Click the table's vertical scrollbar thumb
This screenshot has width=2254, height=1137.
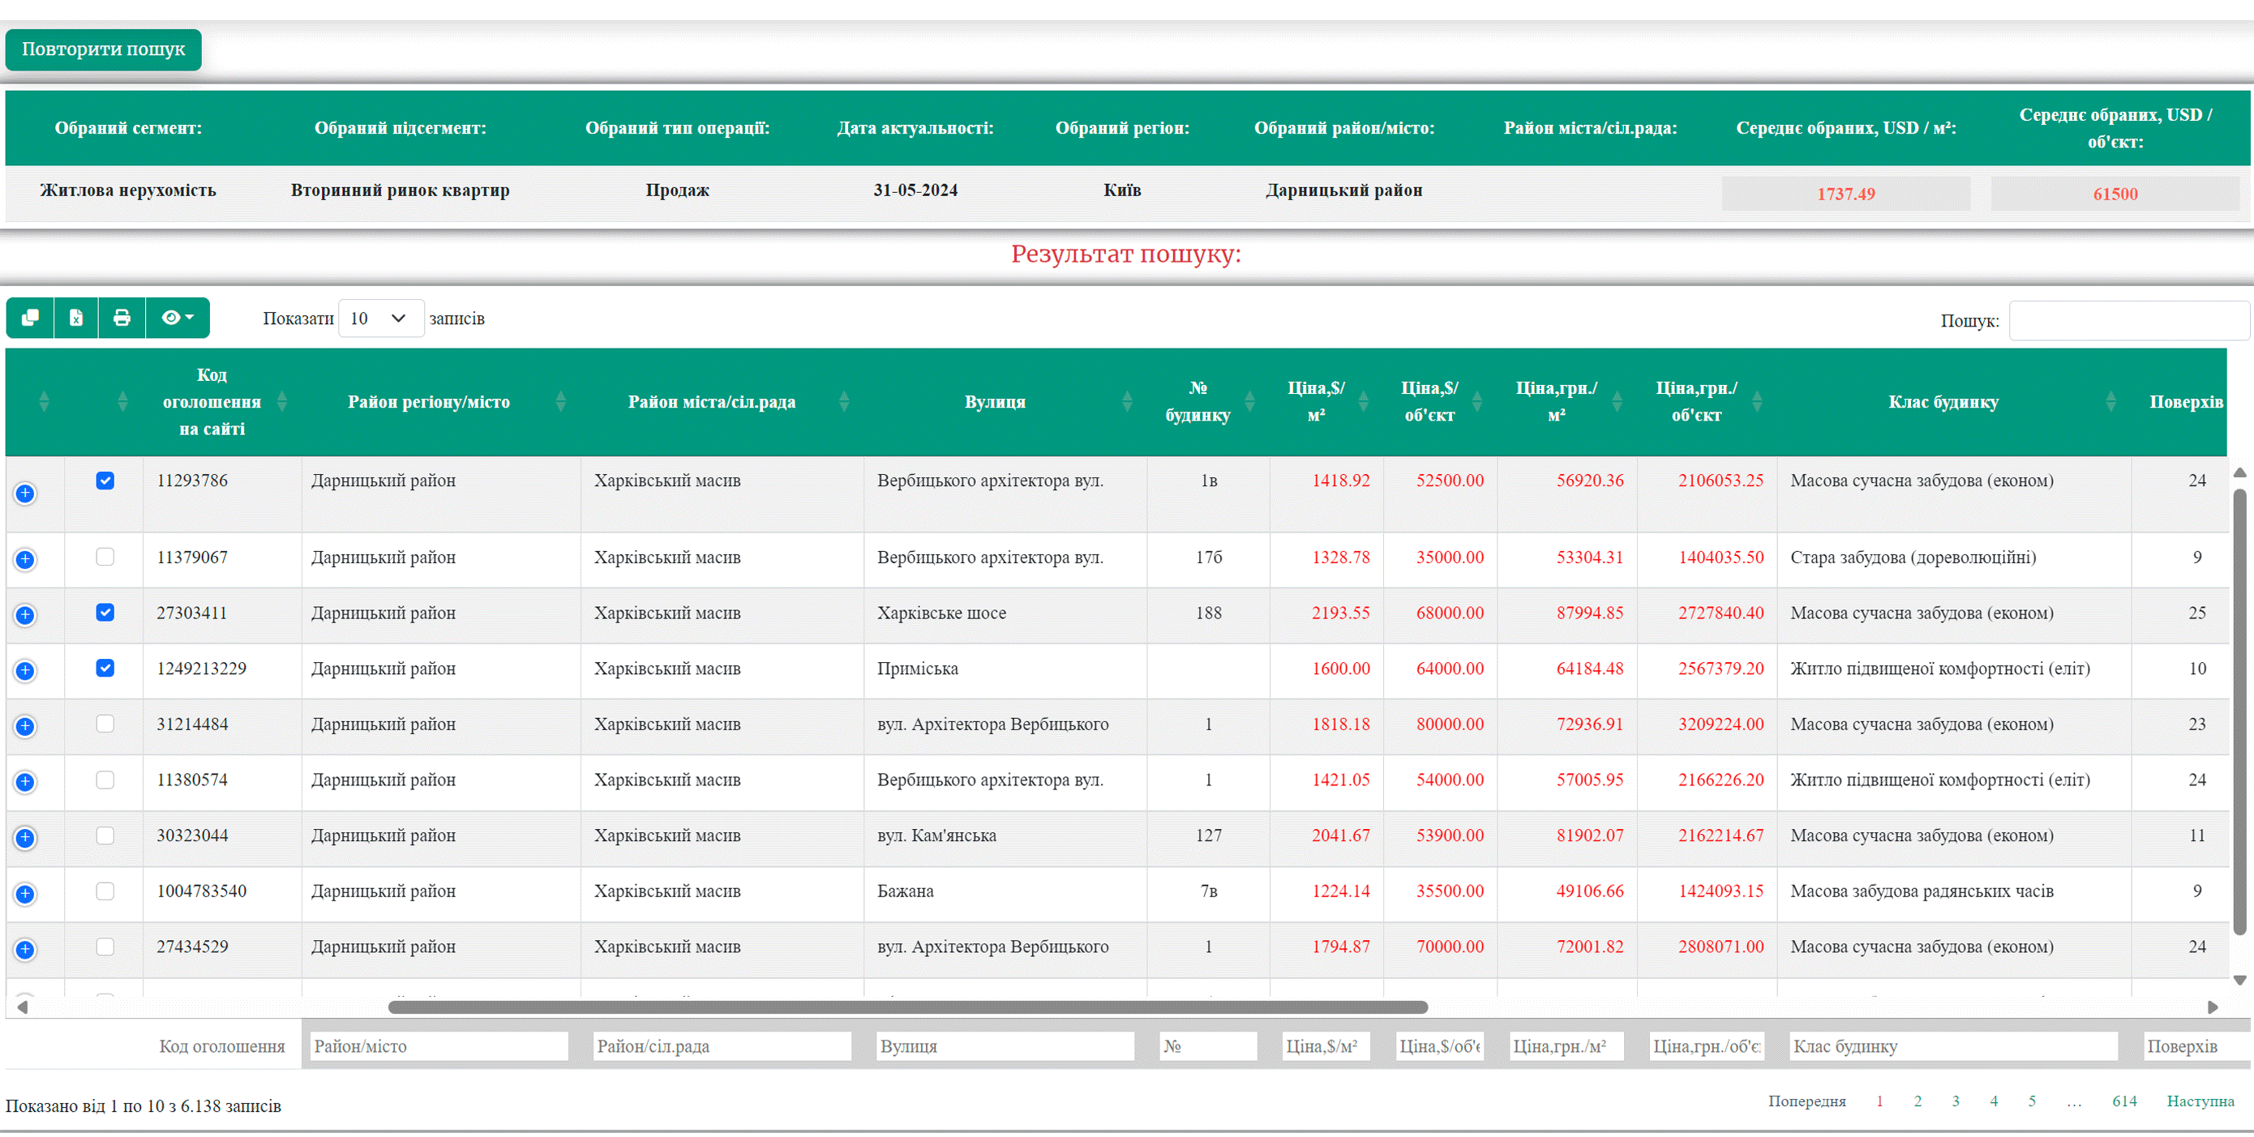point(2240,713)
